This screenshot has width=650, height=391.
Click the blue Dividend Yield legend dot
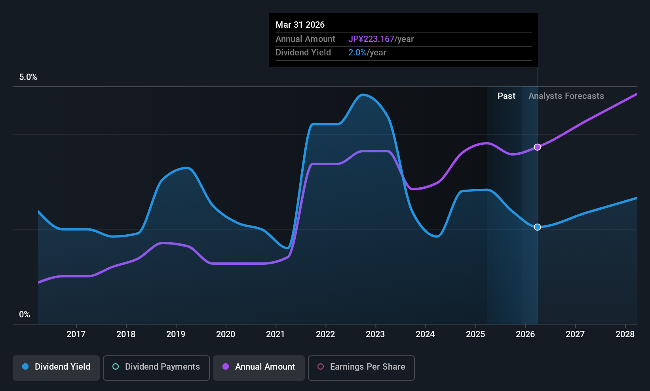[25, 366]
